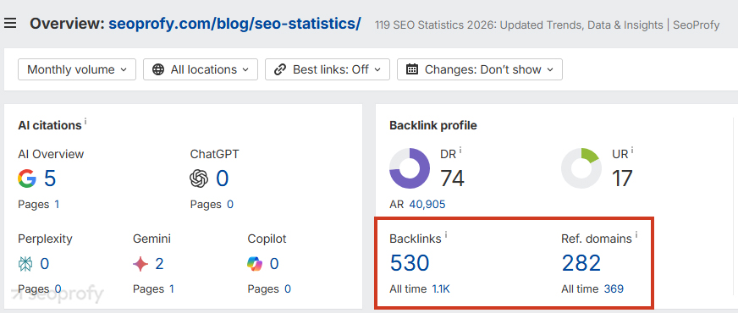
Task: Click chain link icon in Best links
Action: point(280,69)
